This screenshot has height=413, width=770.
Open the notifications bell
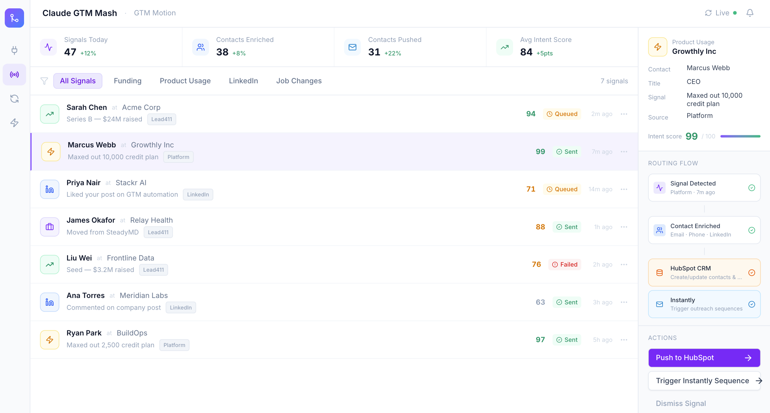pyautogui.click(x=750, y=13)
